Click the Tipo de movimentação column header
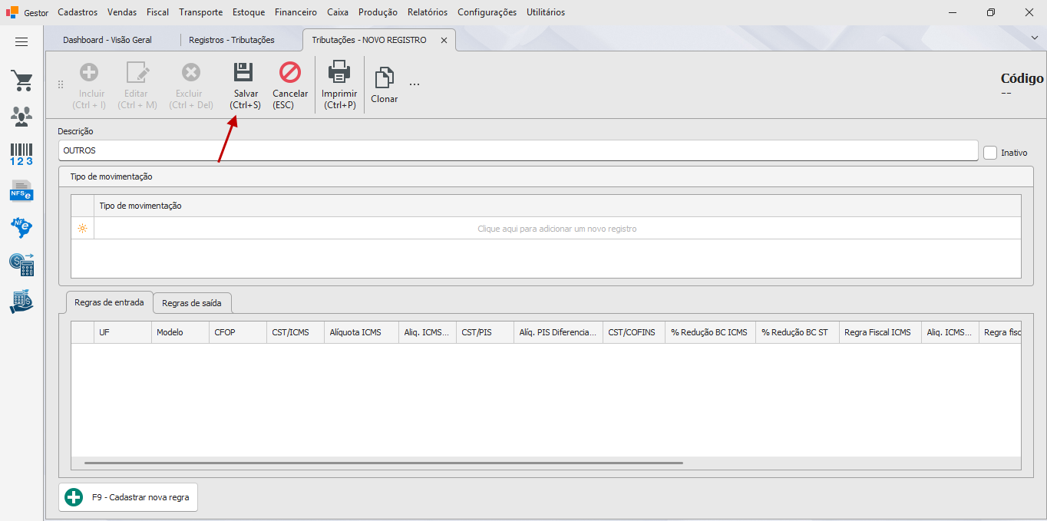1047x521 pixels. coord(557,206)
